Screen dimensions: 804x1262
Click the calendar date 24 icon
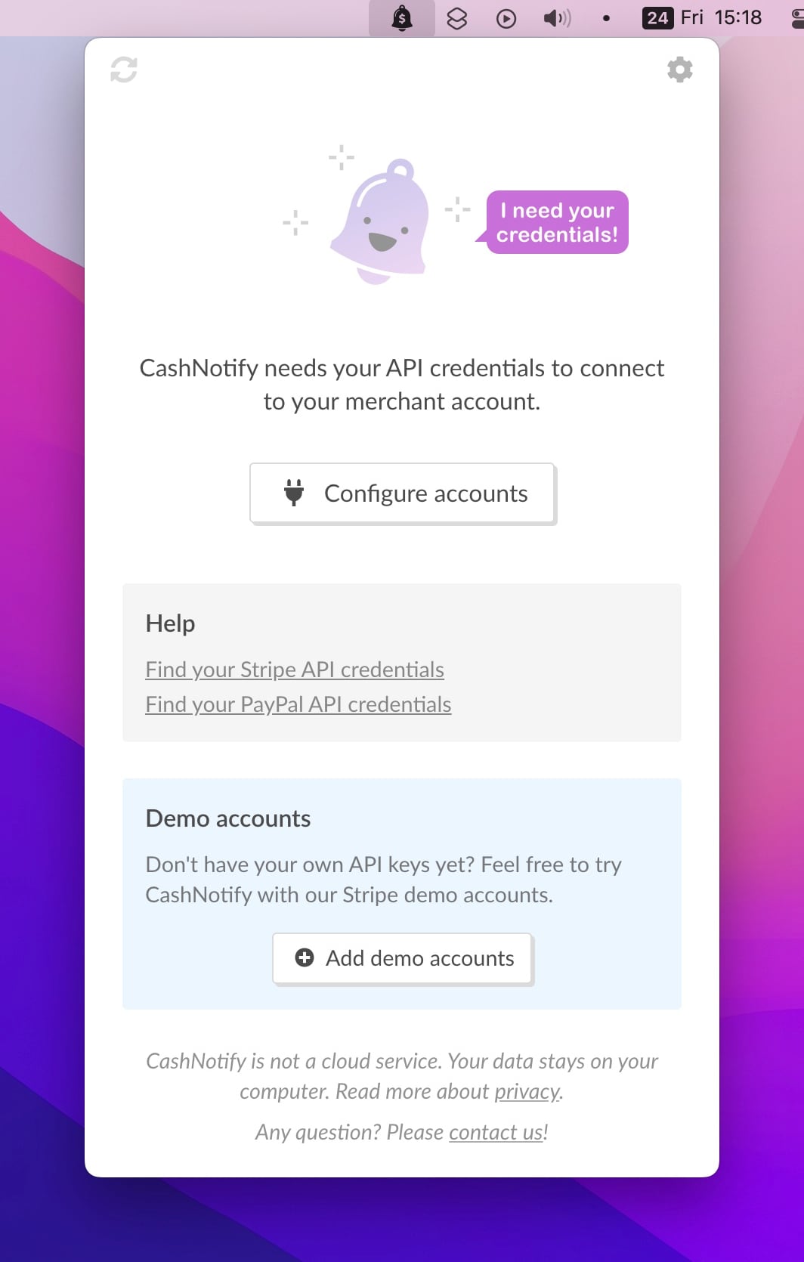point(657,18)
